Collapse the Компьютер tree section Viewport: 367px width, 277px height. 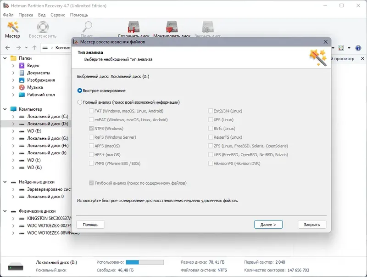(x=5, y=109)
